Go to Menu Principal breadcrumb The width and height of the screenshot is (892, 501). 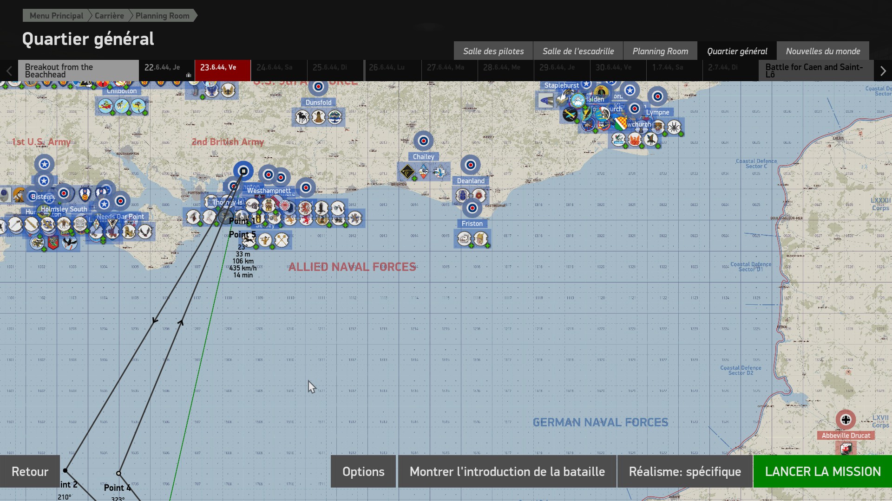coord(56,16)
